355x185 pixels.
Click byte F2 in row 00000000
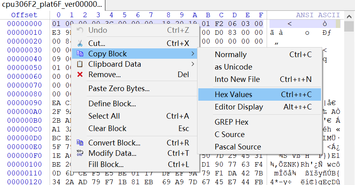point(219,24)
